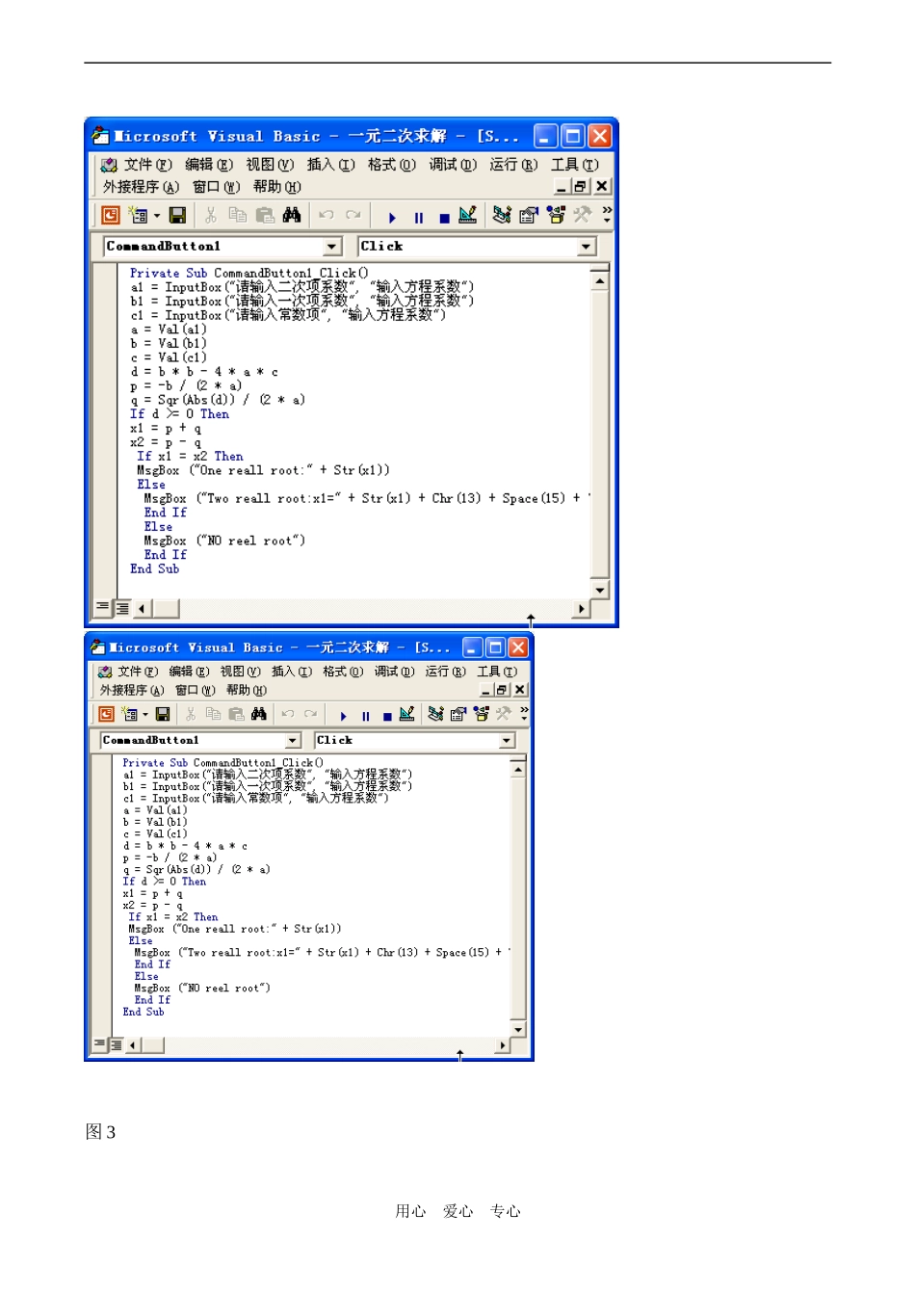Expand CommandButton1 object dropdown in lower window
Image resolution: width=915 pixels, height=1293 pixels.
coord(293,740)
